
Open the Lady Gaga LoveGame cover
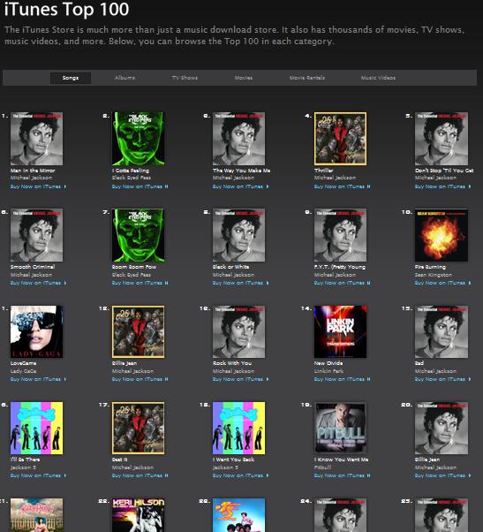click(36, 331)
